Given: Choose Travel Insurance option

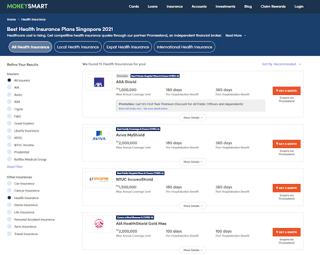Looking at the screenshot, I should 9,234.
